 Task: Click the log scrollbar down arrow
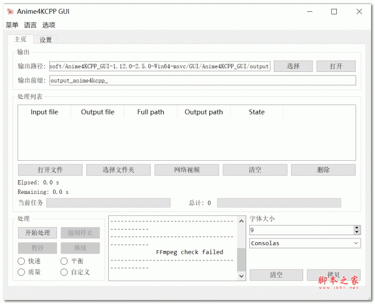241,276
